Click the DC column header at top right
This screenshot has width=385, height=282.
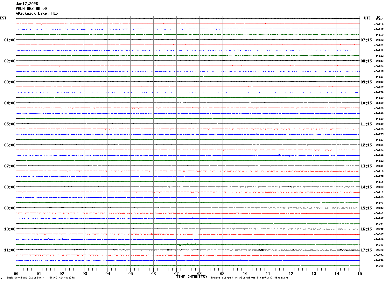[379, 17]
